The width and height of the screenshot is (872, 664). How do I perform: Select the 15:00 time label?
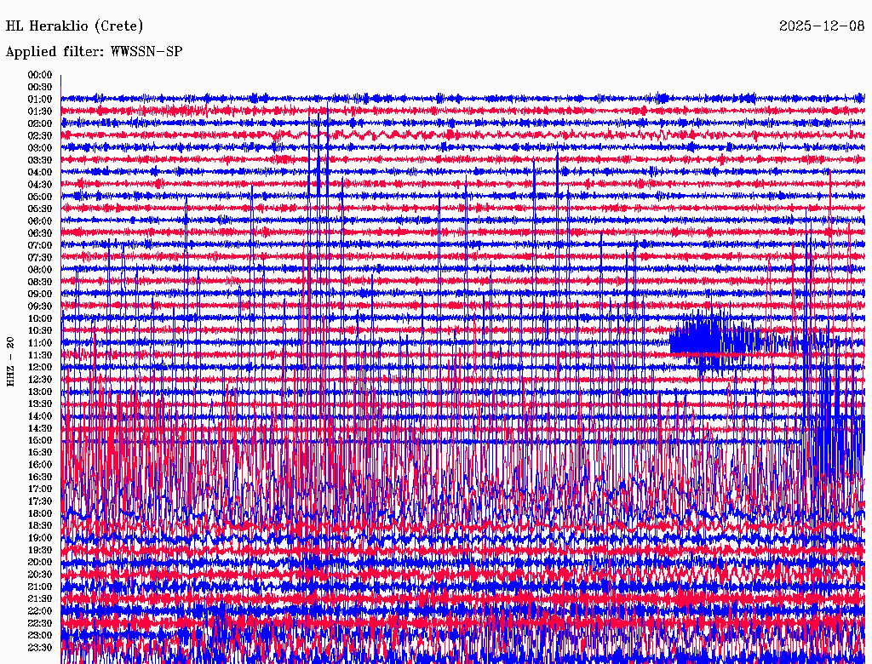(x=40, y=440)
